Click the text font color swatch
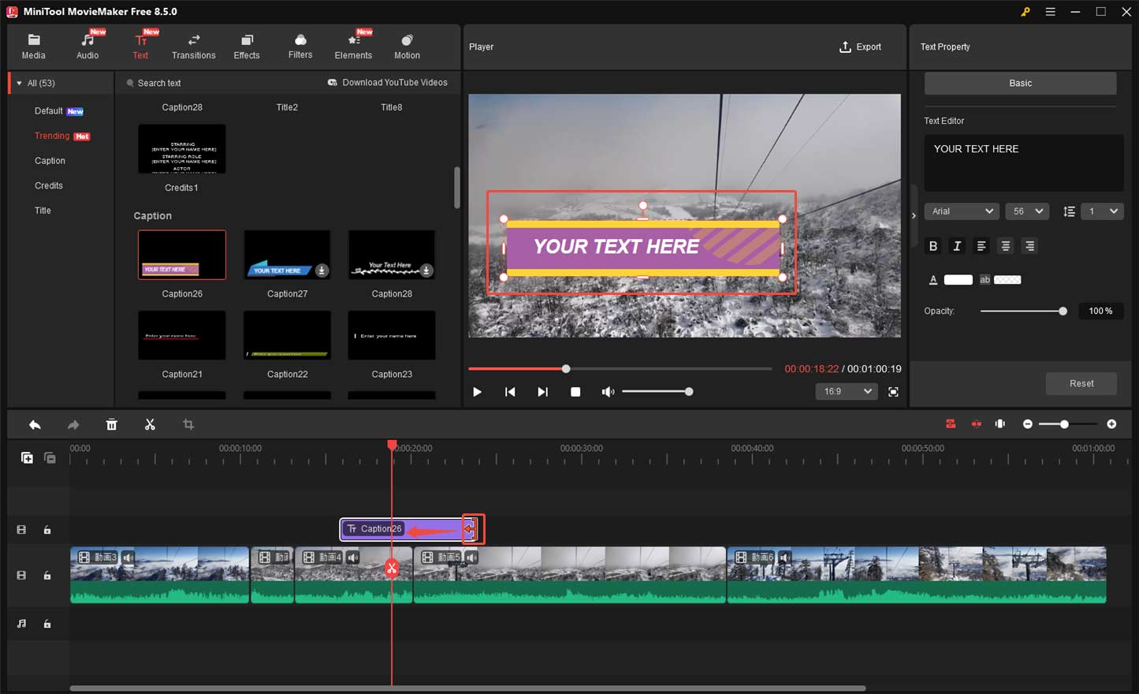This screenshot has height=694, width=1139. (958, 279)
